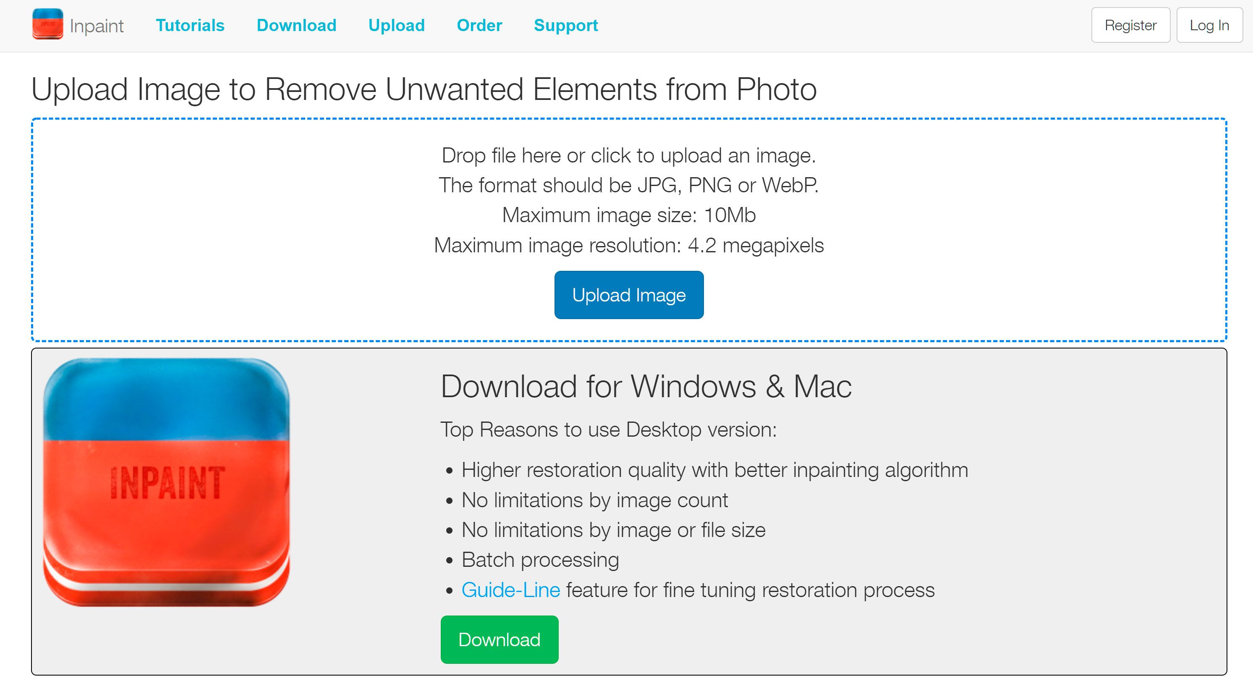Click the Inpaint application icon
Screen dimensions: 1253x689
pyautogui.click(x=47, y=25)
